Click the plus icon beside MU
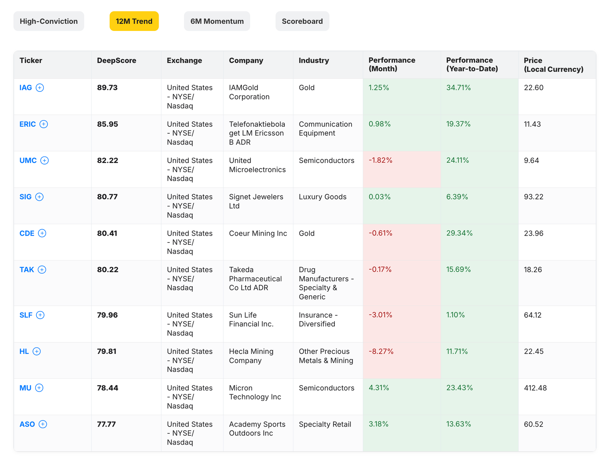The image size is (613, 466). tap(39, 388)
